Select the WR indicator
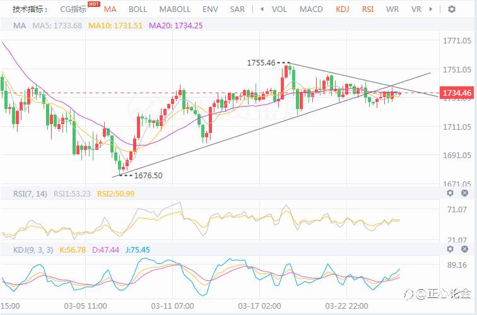Viewport: 477px width, 315px height. [x=392, y=9]
